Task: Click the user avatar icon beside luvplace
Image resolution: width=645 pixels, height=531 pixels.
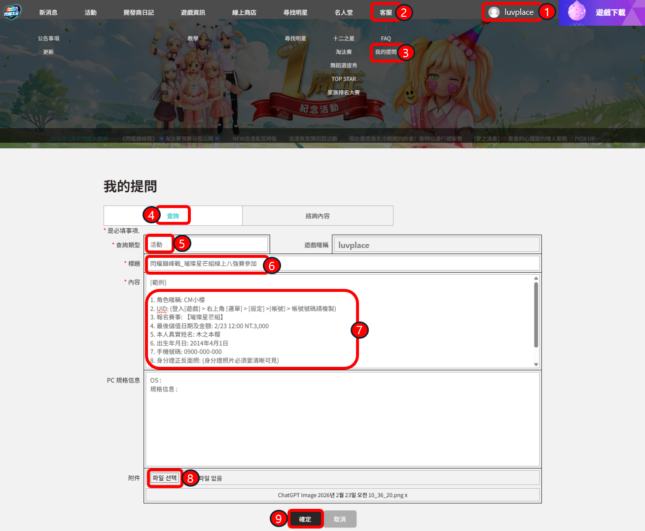Action: (494, 12)
